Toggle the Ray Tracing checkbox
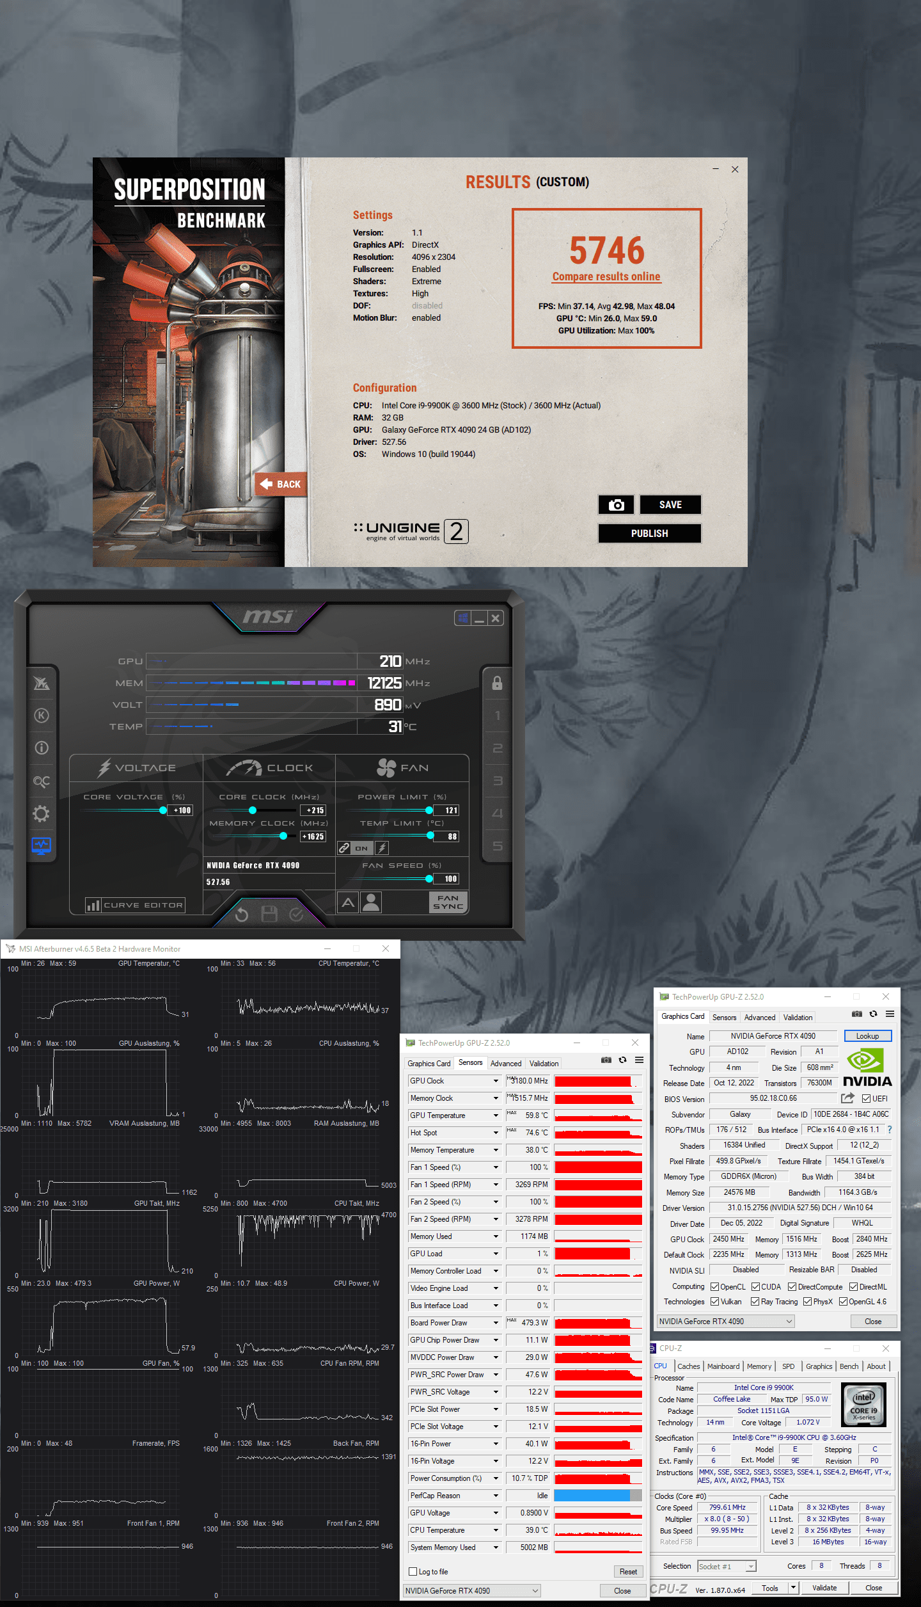This screenshot has height=1607, width=921. 755,1301
